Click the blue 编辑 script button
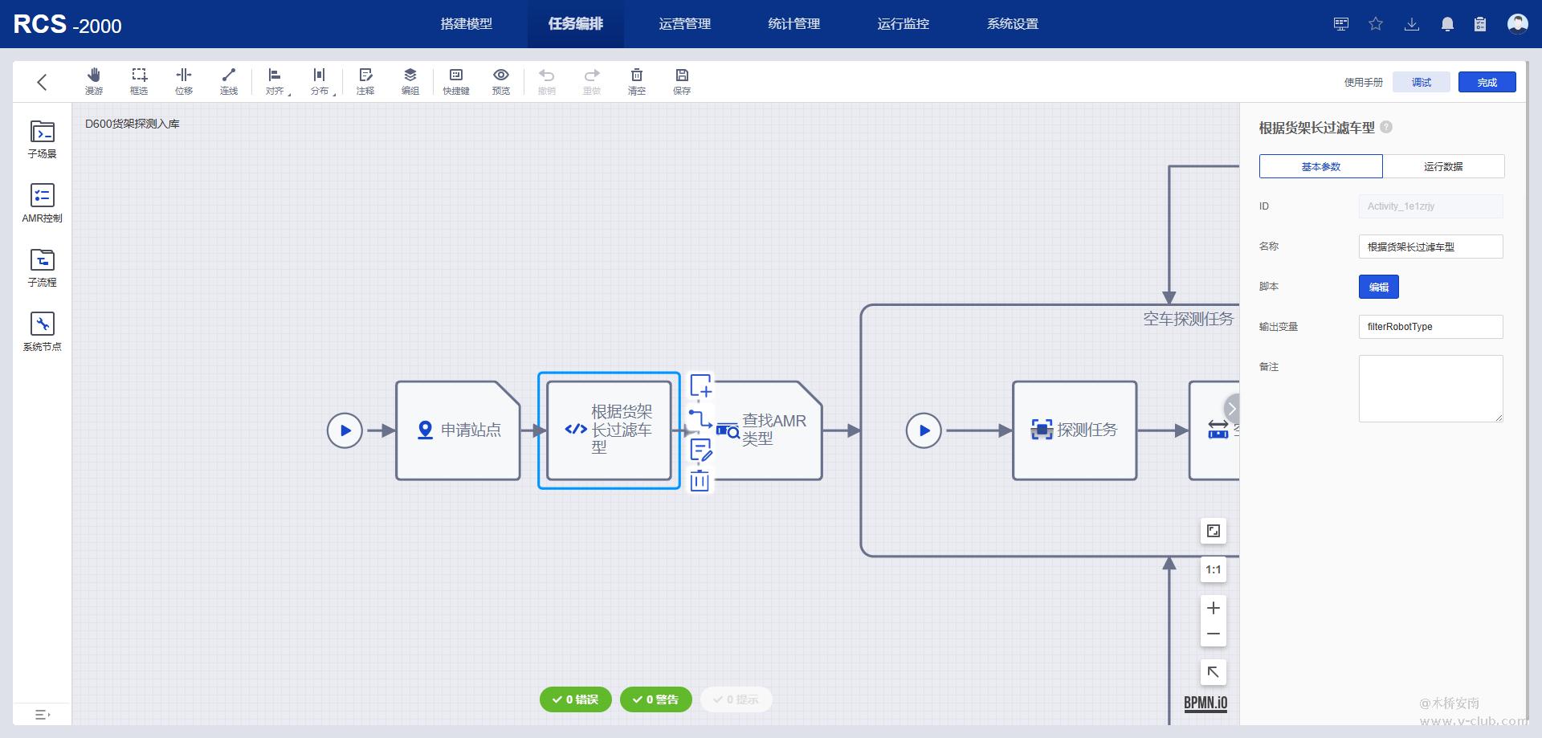Viewport: 1542px width, 738px height. [x=1378, y=287]
